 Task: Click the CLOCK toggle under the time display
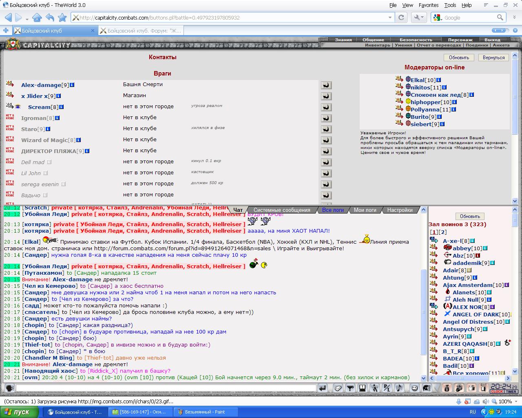pos(497,391)
